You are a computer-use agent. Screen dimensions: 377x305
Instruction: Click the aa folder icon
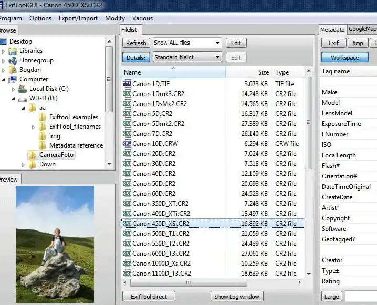(33, 108)
